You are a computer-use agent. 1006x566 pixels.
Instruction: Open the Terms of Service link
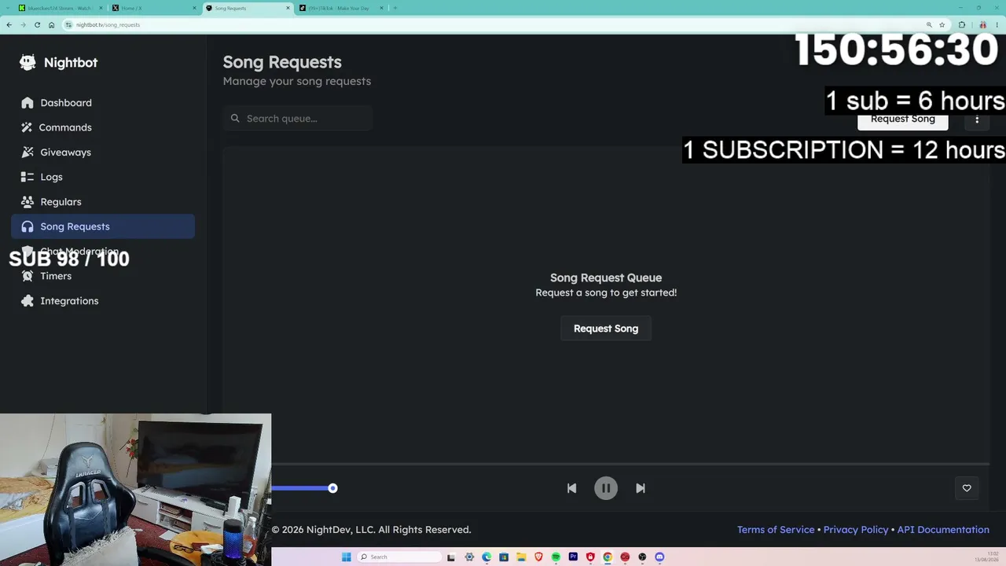(x=776, y=530)
